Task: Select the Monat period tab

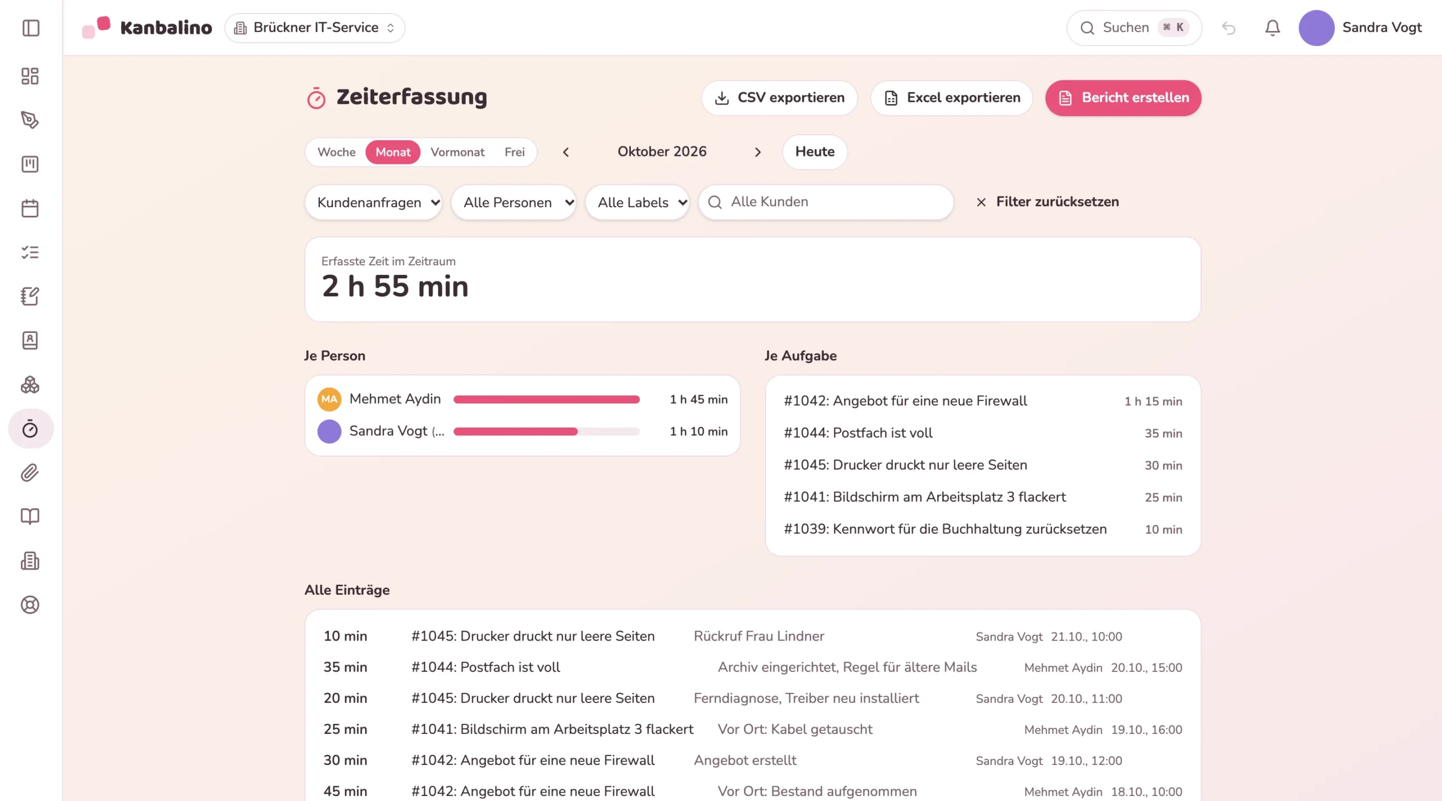Action: (x=393, y=152)
